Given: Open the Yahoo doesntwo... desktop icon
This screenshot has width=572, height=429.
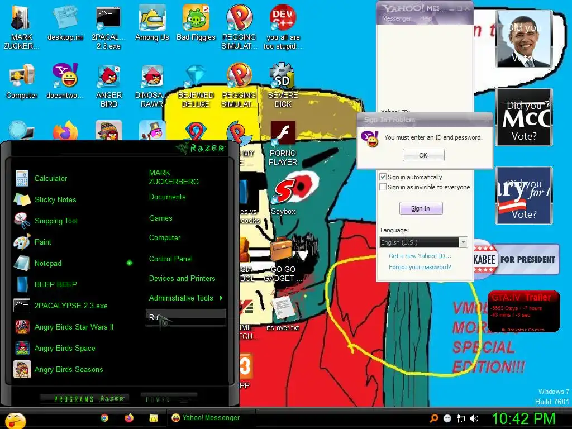Looking at the screenshot, I should [x=65, y=81].
